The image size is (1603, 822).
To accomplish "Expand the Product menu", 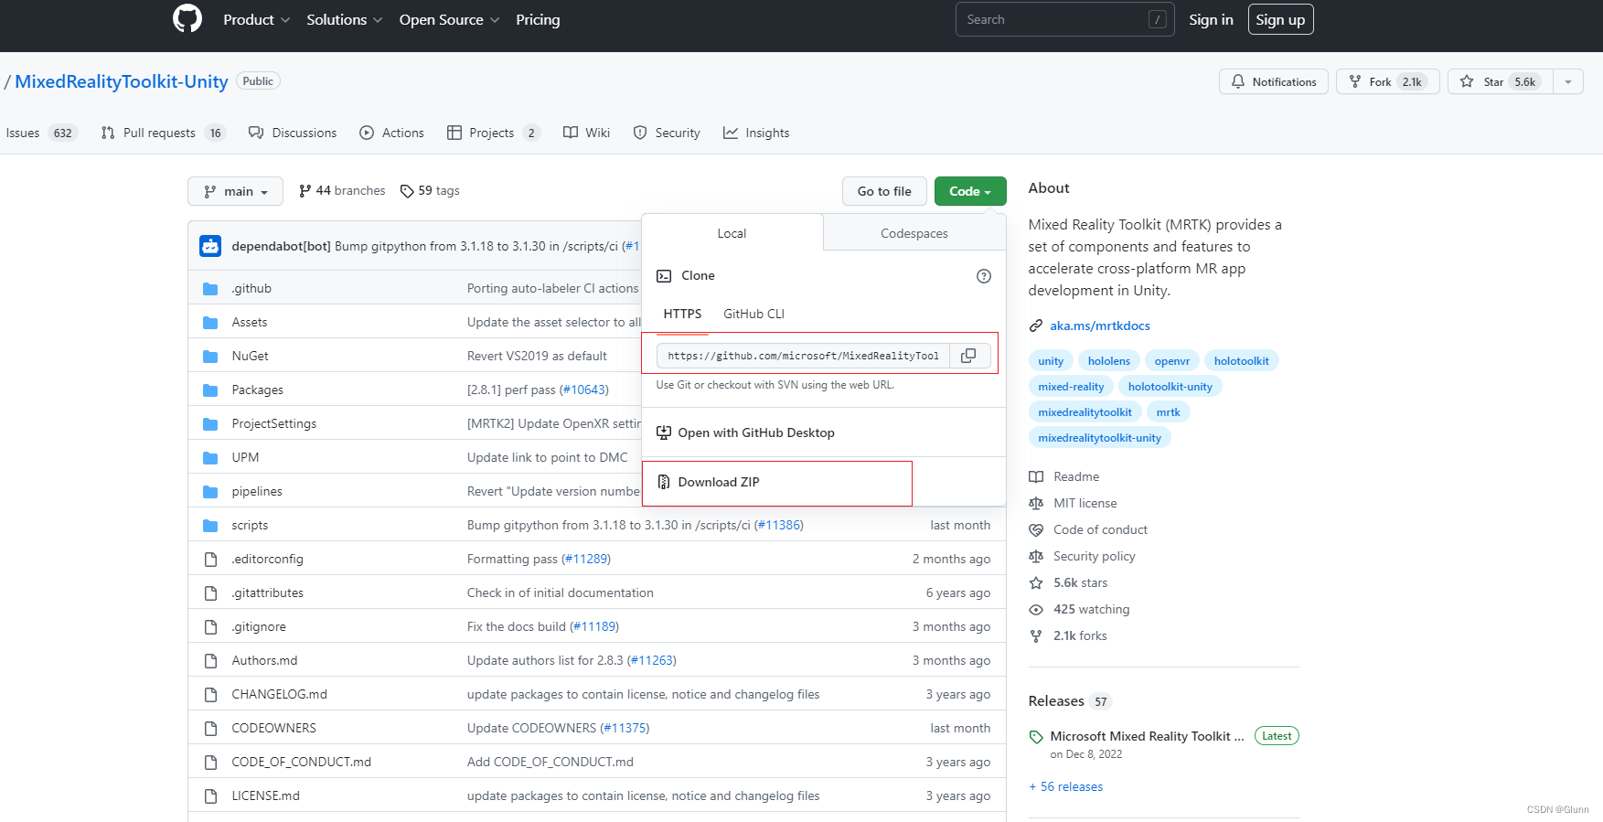I will [x=257, y=19].
